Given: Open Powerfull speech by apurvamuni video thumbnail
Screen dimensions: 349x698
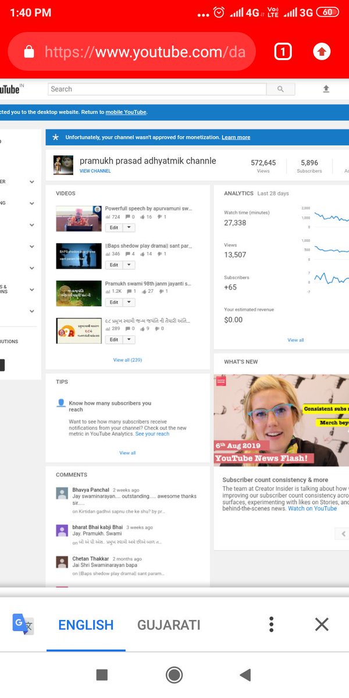Looking at the screenshot, I should (x=79, y=219).
